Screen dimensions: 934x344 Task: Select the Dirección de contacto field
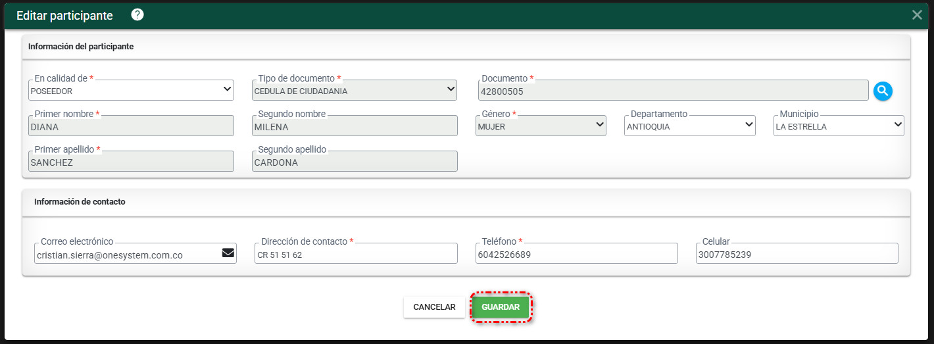tap(355, 254)
